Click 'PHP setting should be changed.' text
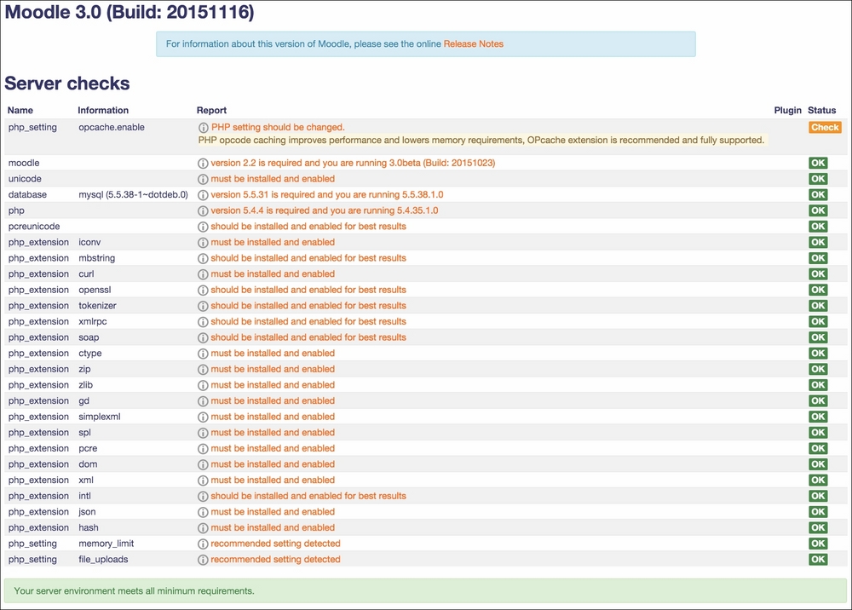Viewport: 852px width, 610px height. 279,127
